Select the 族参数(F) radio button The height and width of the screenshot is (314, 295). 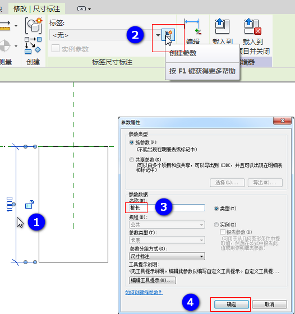(131, 142)
